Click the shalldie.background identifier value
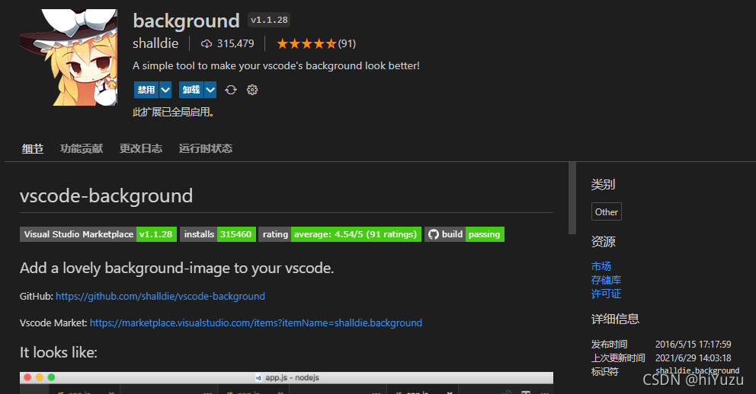Screen dimensions: 756x394 [697, 370]
